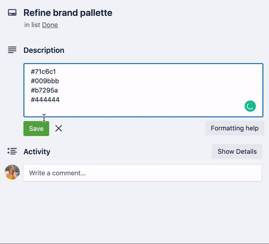Click the Activity list icon

[12, 151]
